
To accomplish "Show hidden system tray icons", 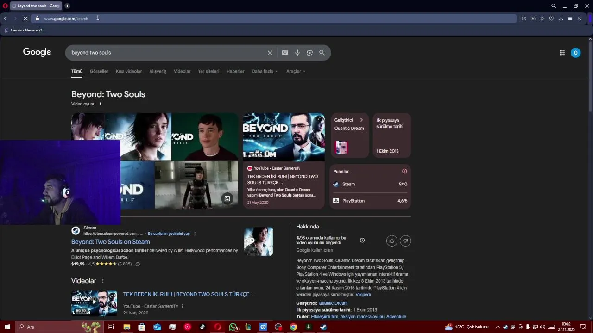I will pos(498,327).
